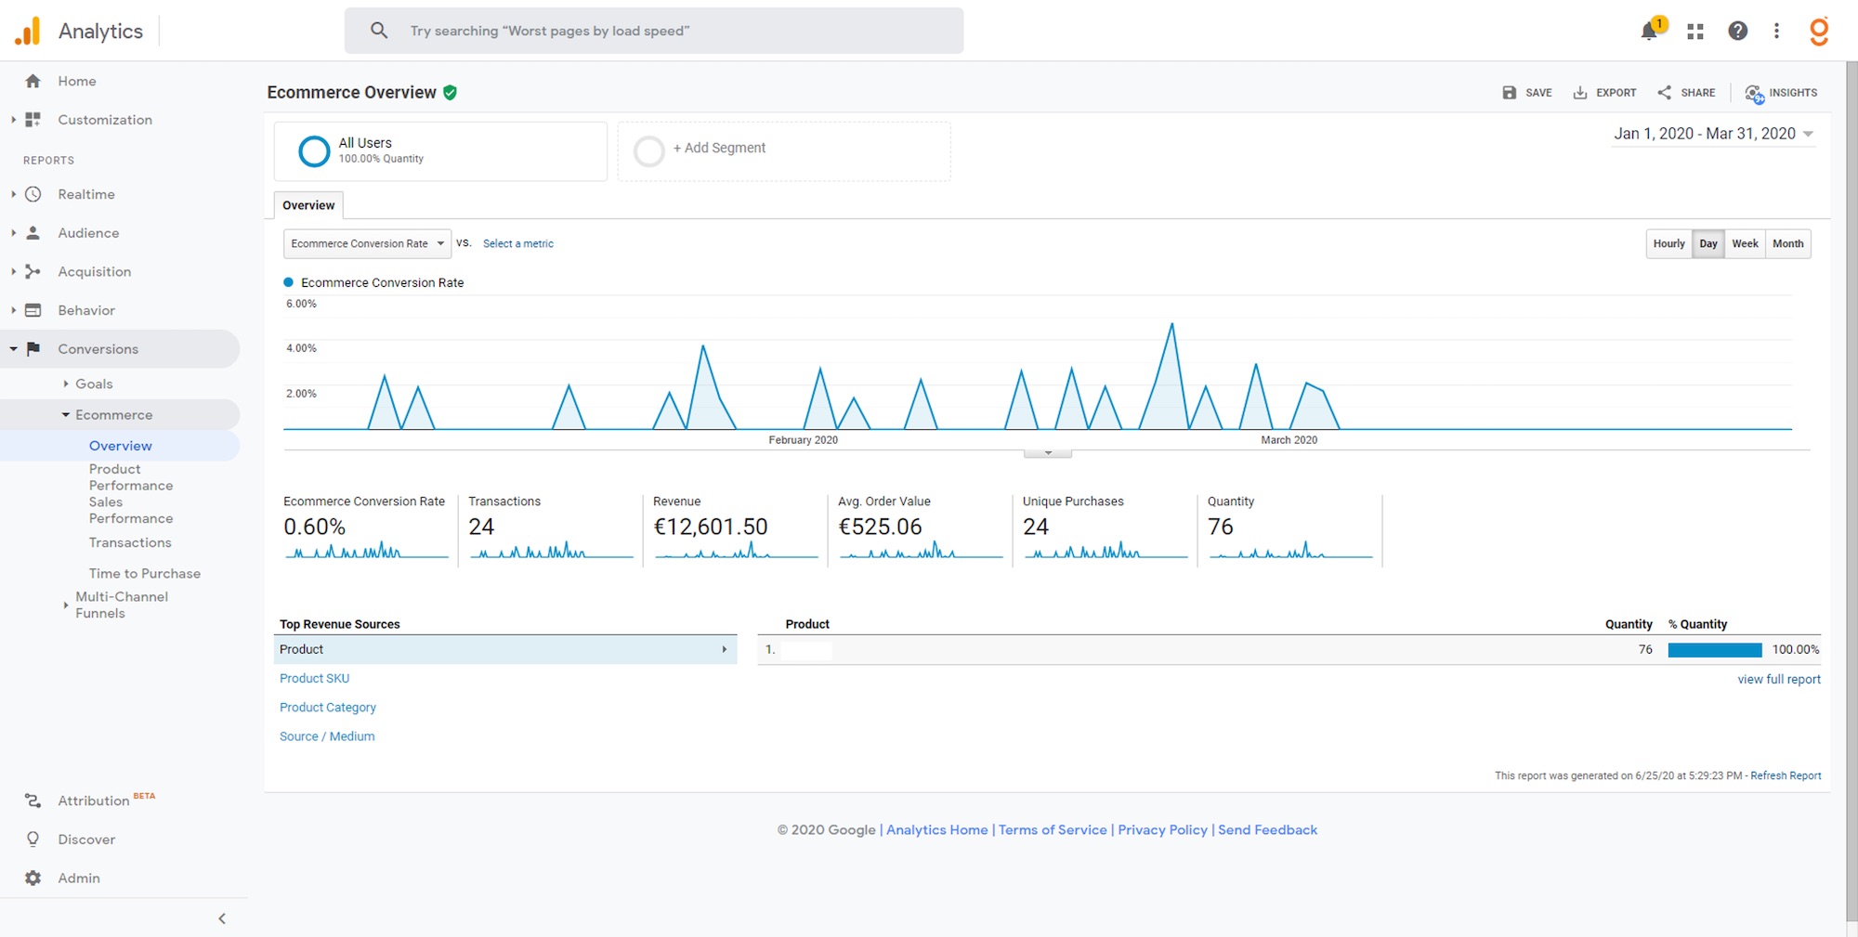1858x937 pixels.
Task: Open Product Performance report
Action: 131,477
